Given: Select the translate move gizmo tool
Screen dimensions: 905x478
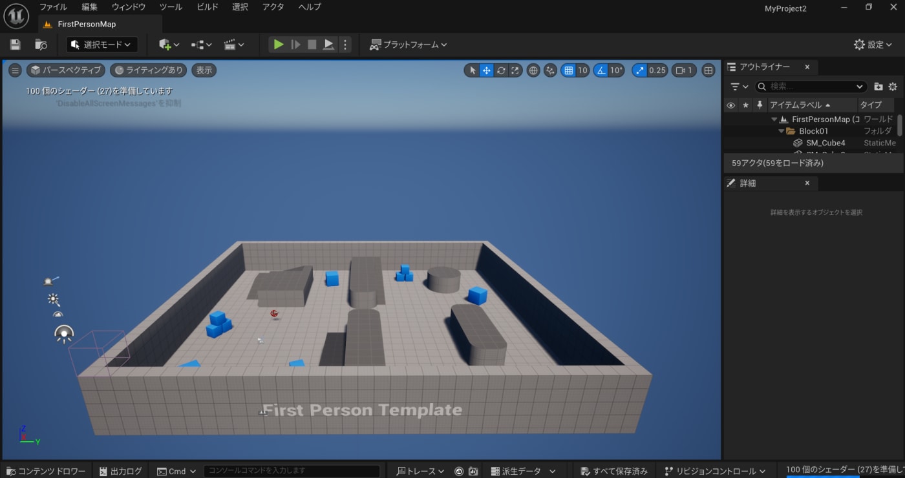Looking at the screenshot, I should pyautogui.click(x=487, y=70).
